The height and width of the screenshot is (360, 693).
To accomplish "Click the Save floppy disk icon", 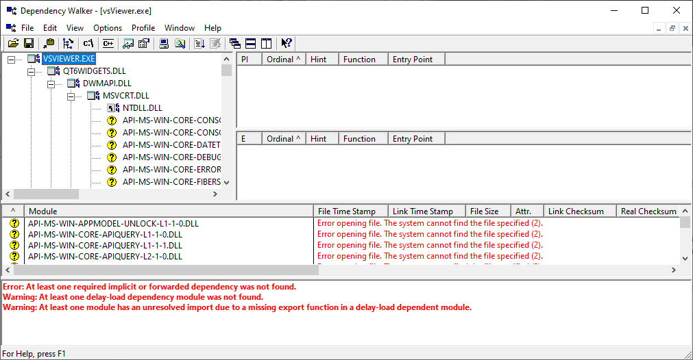I will point(29,44).
